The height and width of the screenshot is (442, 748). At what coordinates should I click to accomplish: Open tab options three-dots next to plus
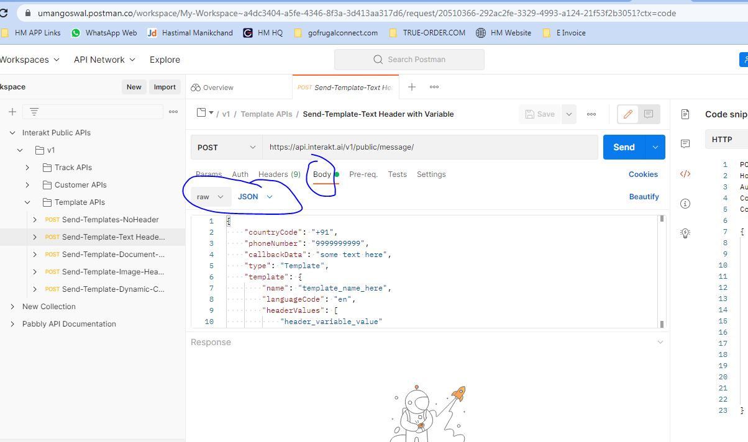[434, 87]
